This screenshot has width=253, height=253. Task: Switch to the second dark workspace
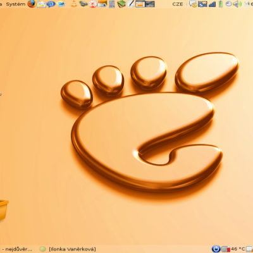pos(150,4)
